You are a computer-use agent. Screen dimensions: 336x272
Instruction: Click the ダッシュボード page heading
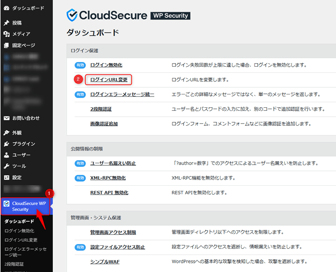coord(92,32)
